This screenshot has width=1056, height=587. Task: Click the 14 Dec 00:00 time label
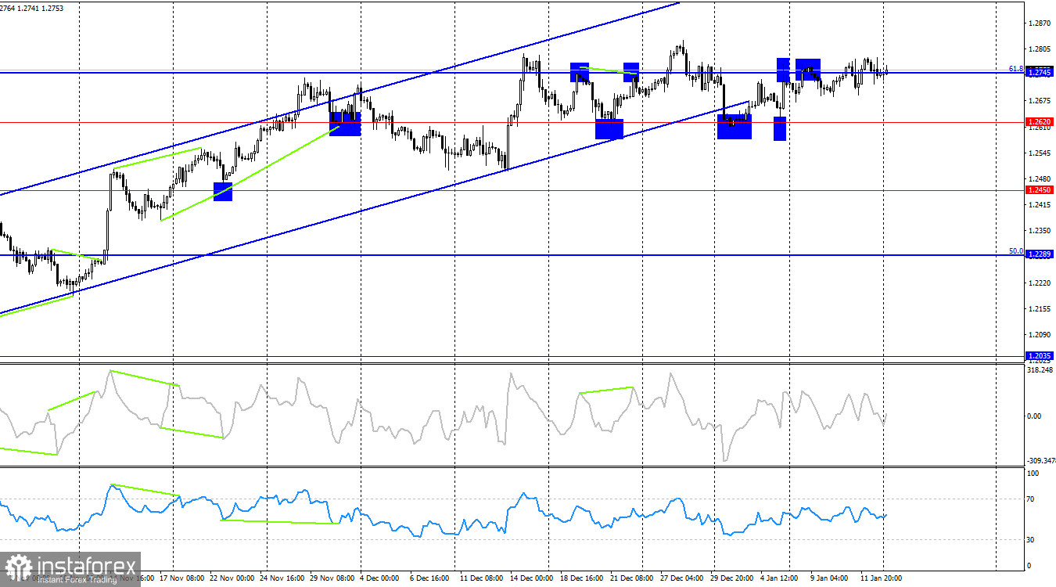click(x=533, y=578)
